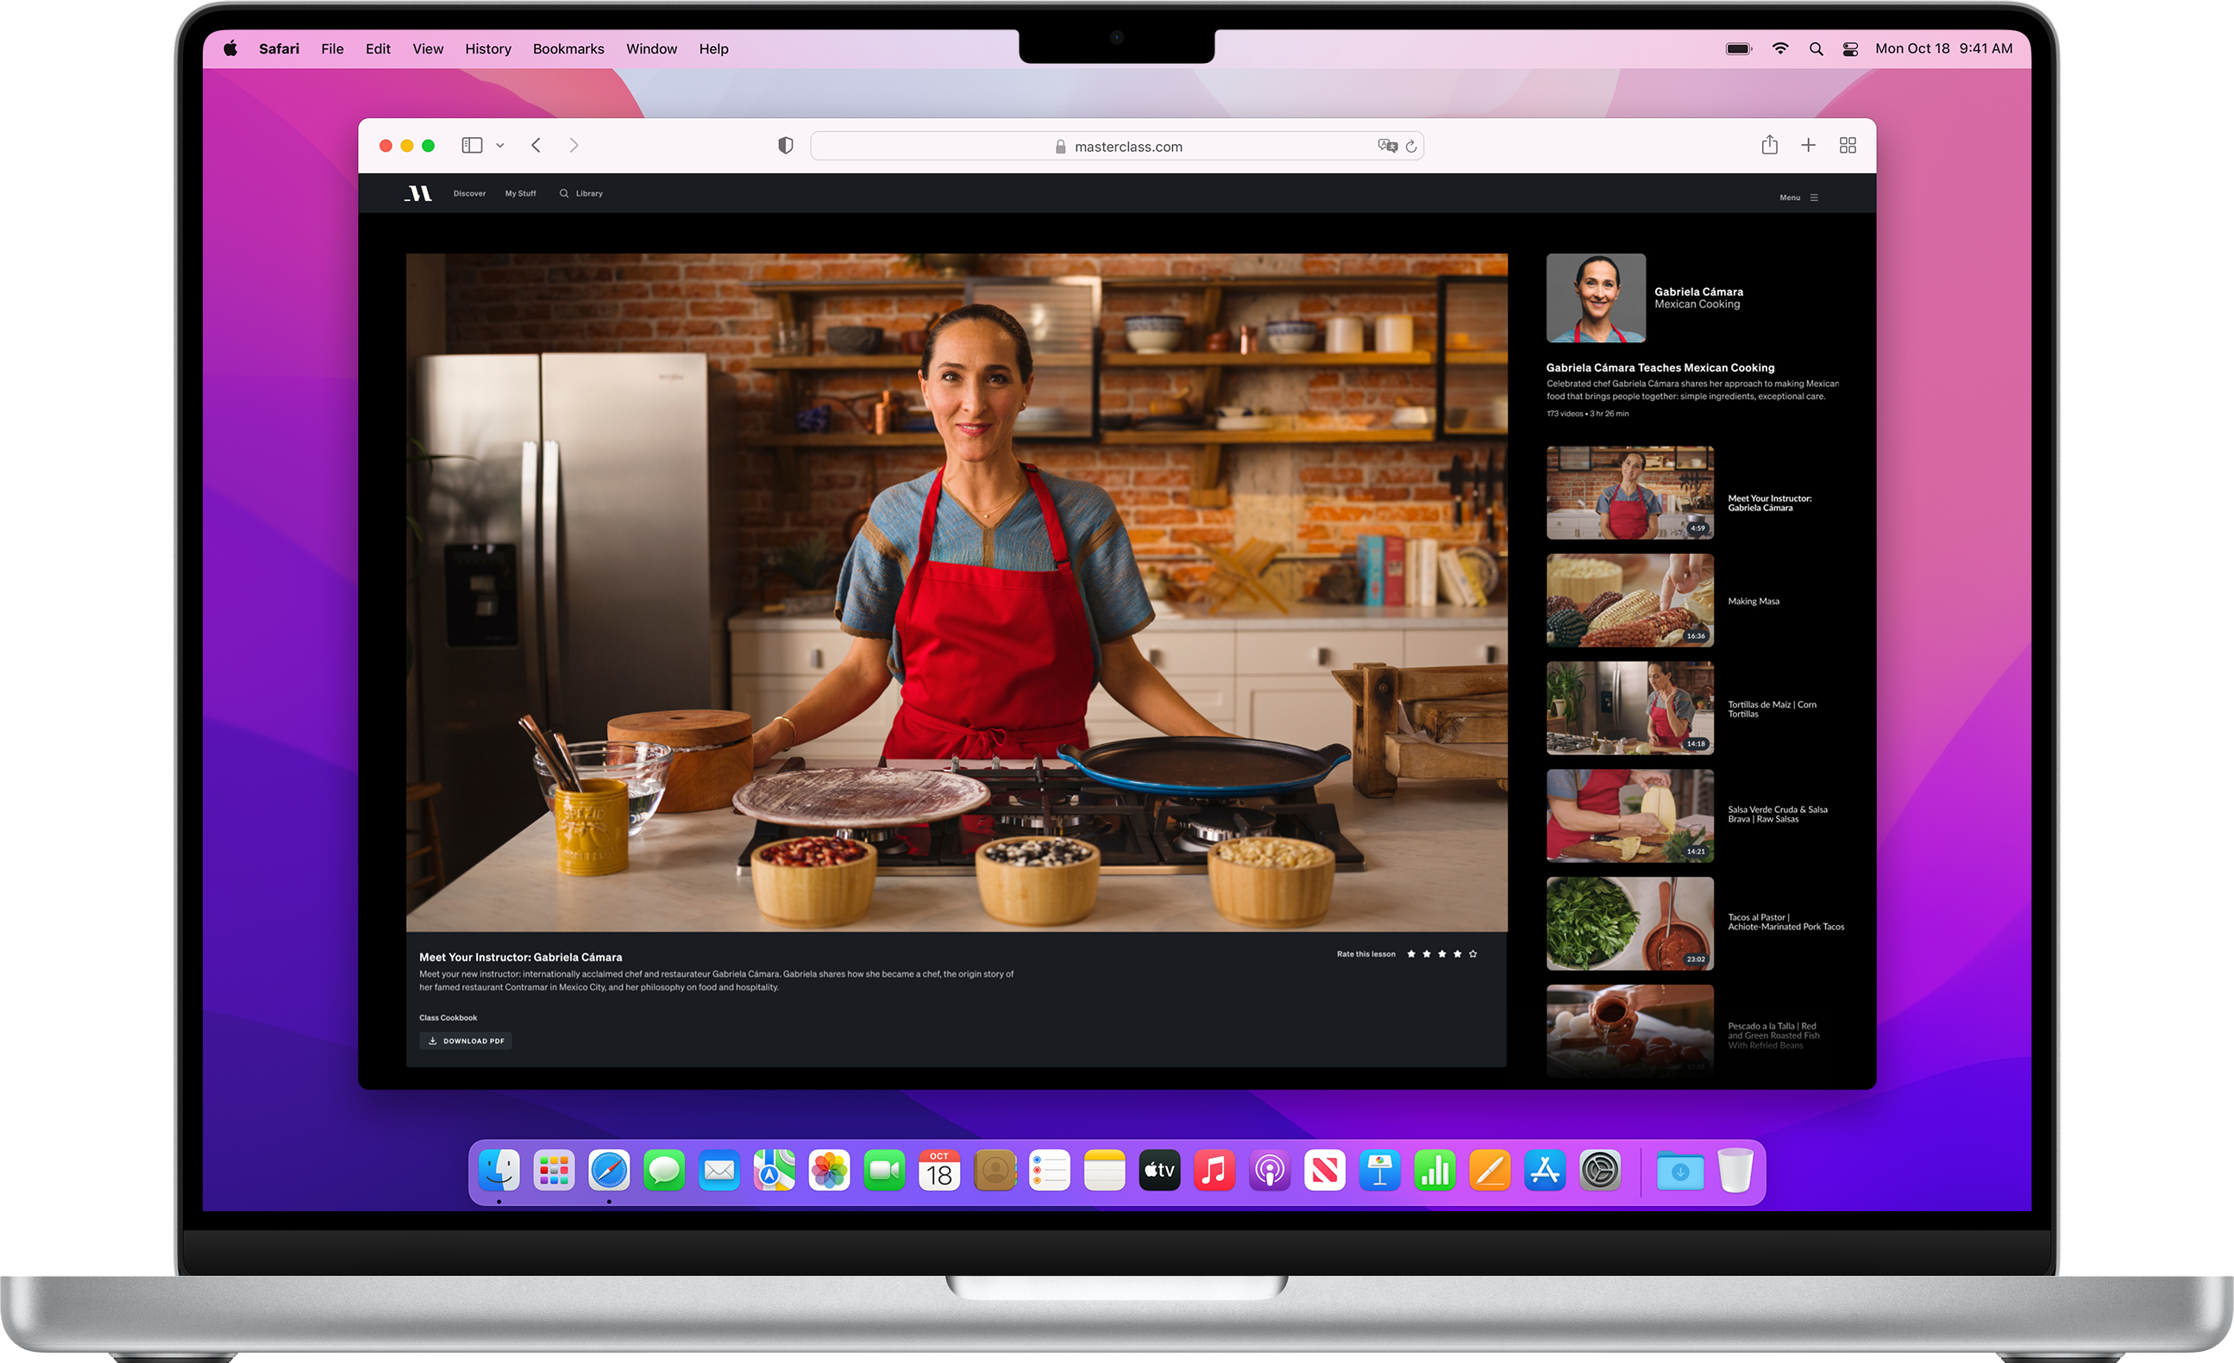The height and width of the screenshot is (1363, 2234).
Task: Expand the sidebar tab group dropdown chevron
Action: pos(499,146)
